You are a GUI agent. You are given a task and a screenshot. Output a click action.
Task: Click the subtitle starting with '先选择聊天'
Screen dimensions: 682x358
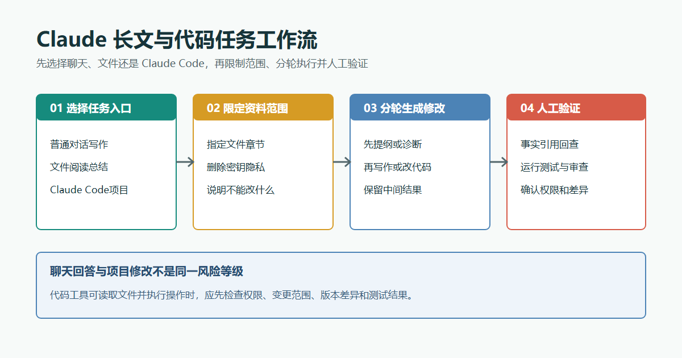click(202, 64)
